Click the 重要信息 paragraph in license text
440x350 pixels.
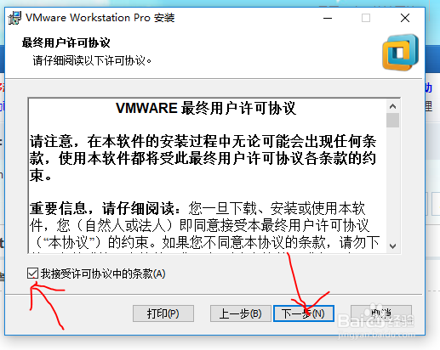click(204, 225)
